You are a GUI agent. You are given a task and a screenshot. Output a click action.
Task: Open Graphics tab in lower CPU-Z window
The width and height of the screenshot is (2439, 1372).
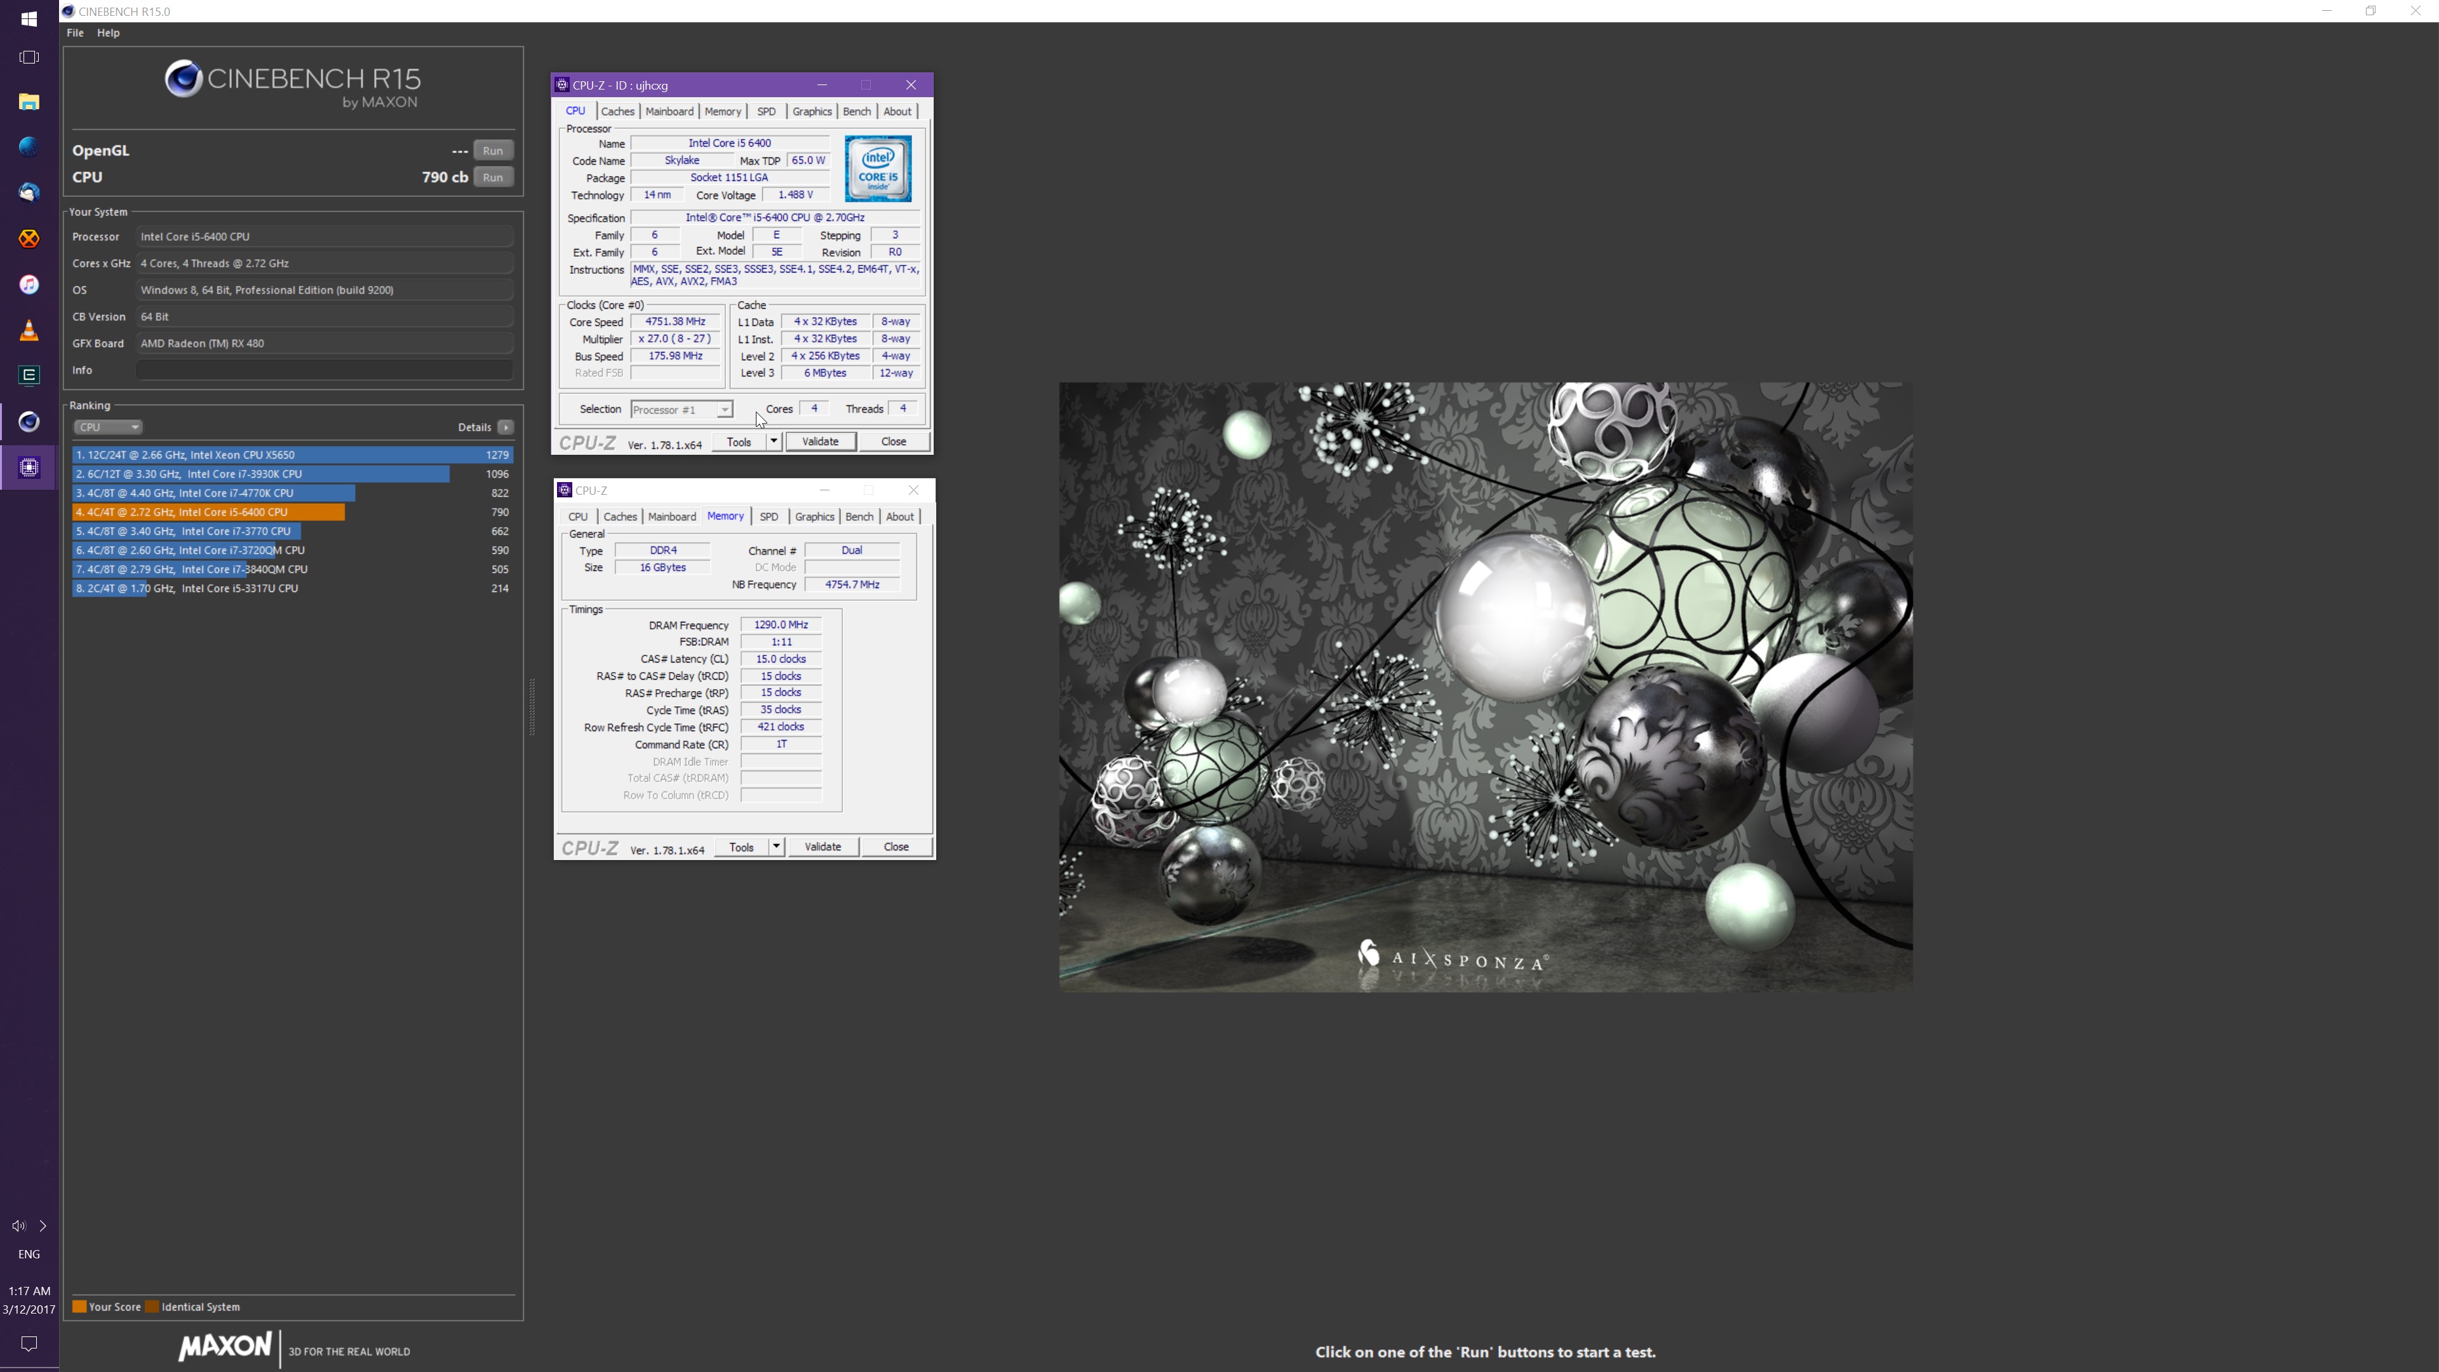click(x=814, y=517)
